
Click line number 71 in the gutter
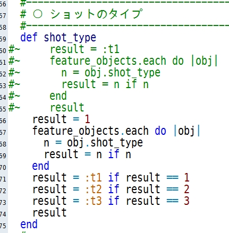click(x=3, y=179)
